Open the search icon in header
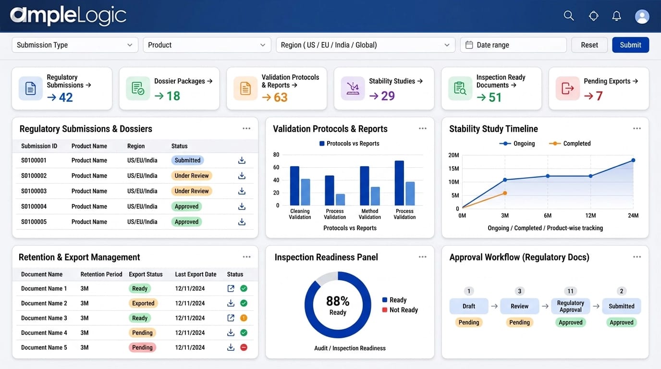The image size is (661, 369). (x=569, y=16)
